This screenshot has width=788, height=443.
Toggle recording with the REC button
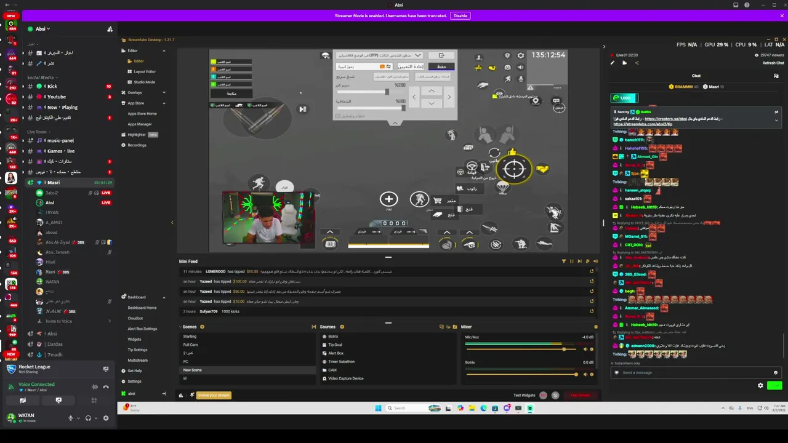(x=543, y=396)
